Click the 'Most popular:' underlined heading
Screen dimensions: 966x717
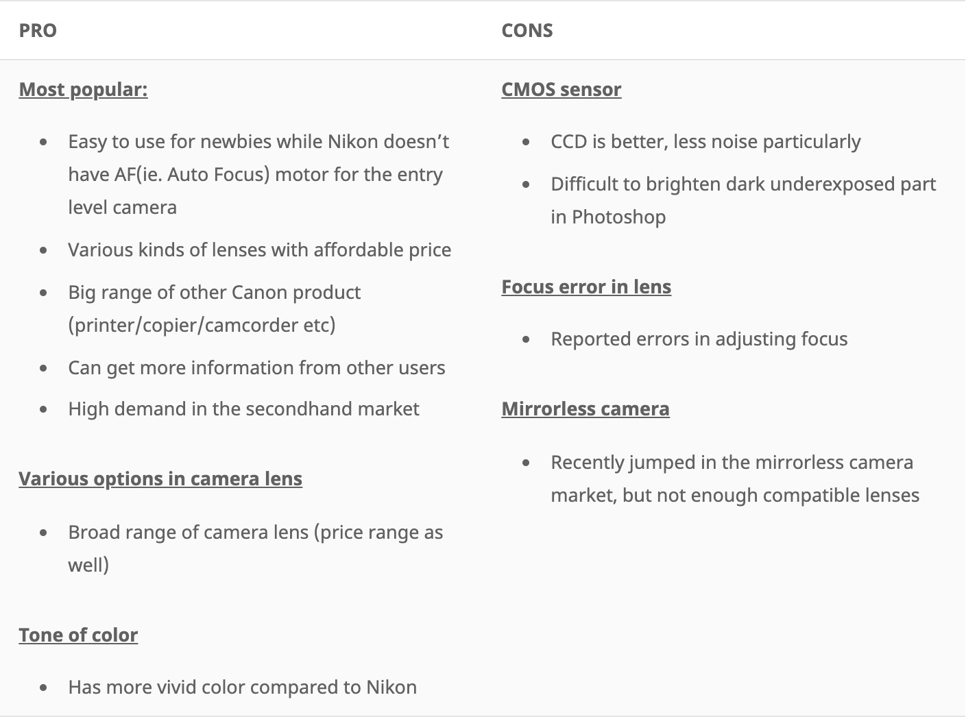[83, 90]
